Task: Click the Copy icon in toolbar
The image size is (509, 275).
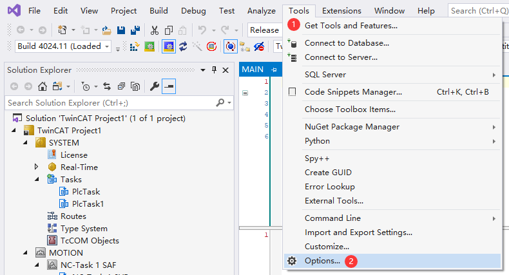Action: coord(168,30)
